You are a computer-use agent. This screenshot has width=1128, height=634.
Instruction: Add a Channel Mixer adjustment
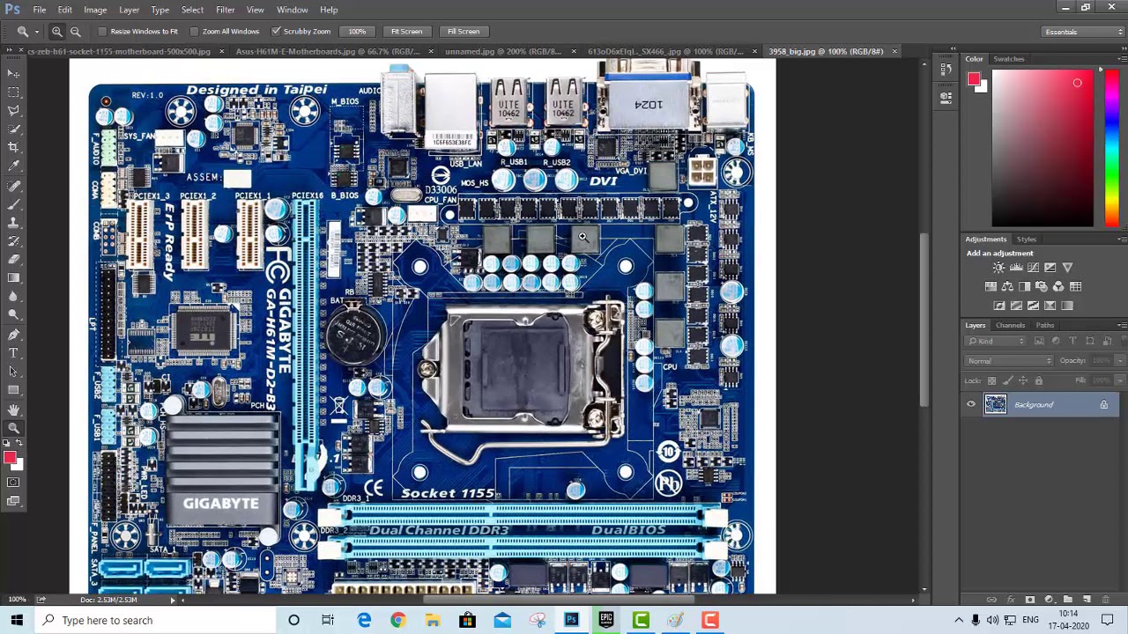pyautogui.click(x=1058, y=286)
